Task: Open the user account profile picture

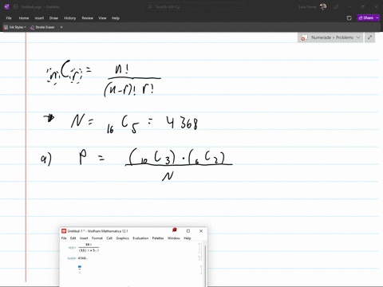Action: point(323,7)
